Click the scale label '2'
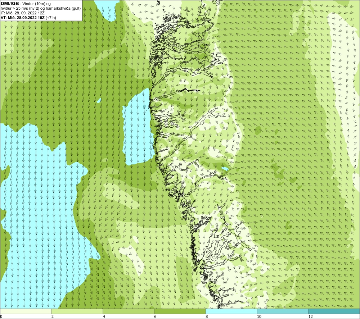This screenshot has height=319, width=360. pyautogui.click(x=53, y=316)
